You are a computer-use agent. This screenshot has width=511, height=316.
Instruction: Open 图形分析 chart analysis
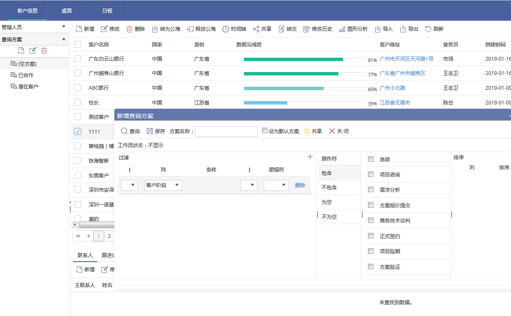pos(342,29)
